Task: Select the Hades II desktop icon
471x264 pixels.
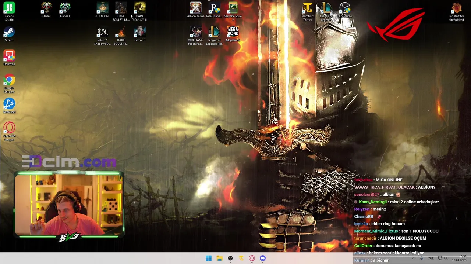Action: point(65,10)
